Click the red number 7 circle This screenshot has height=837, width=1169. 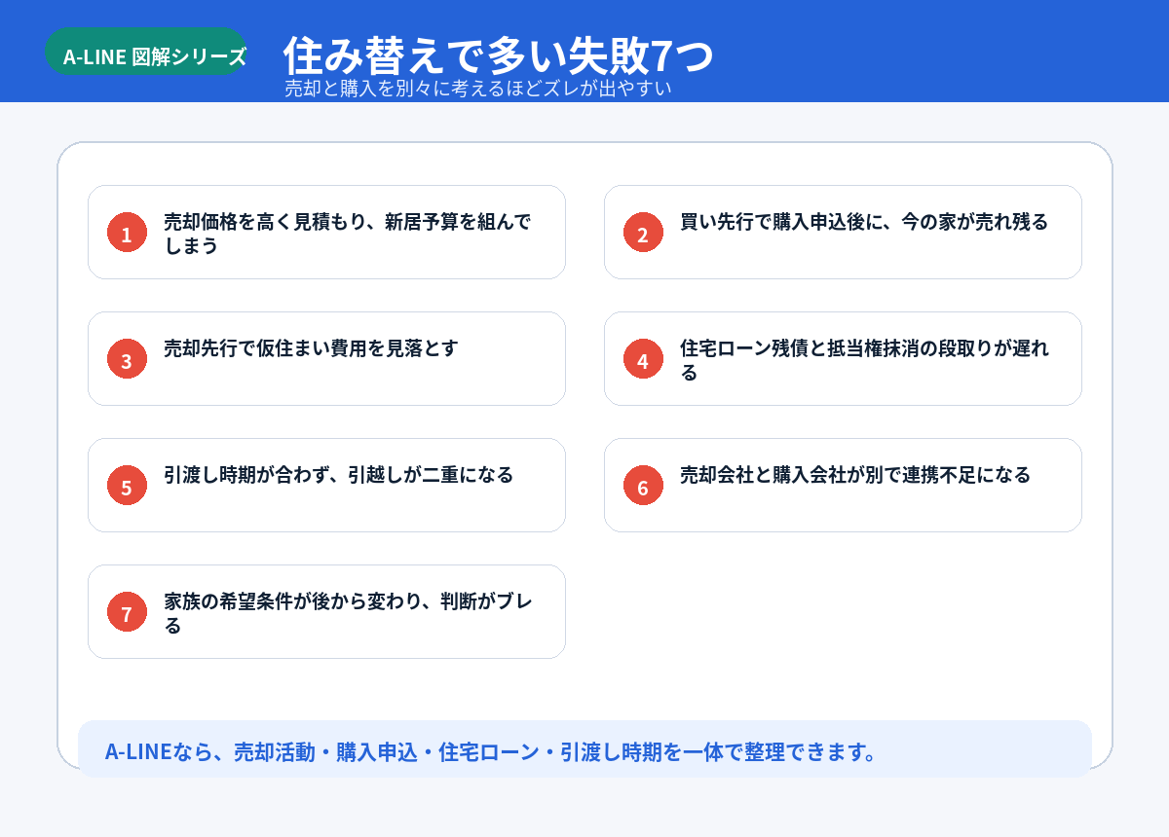(x=127, y=612)
